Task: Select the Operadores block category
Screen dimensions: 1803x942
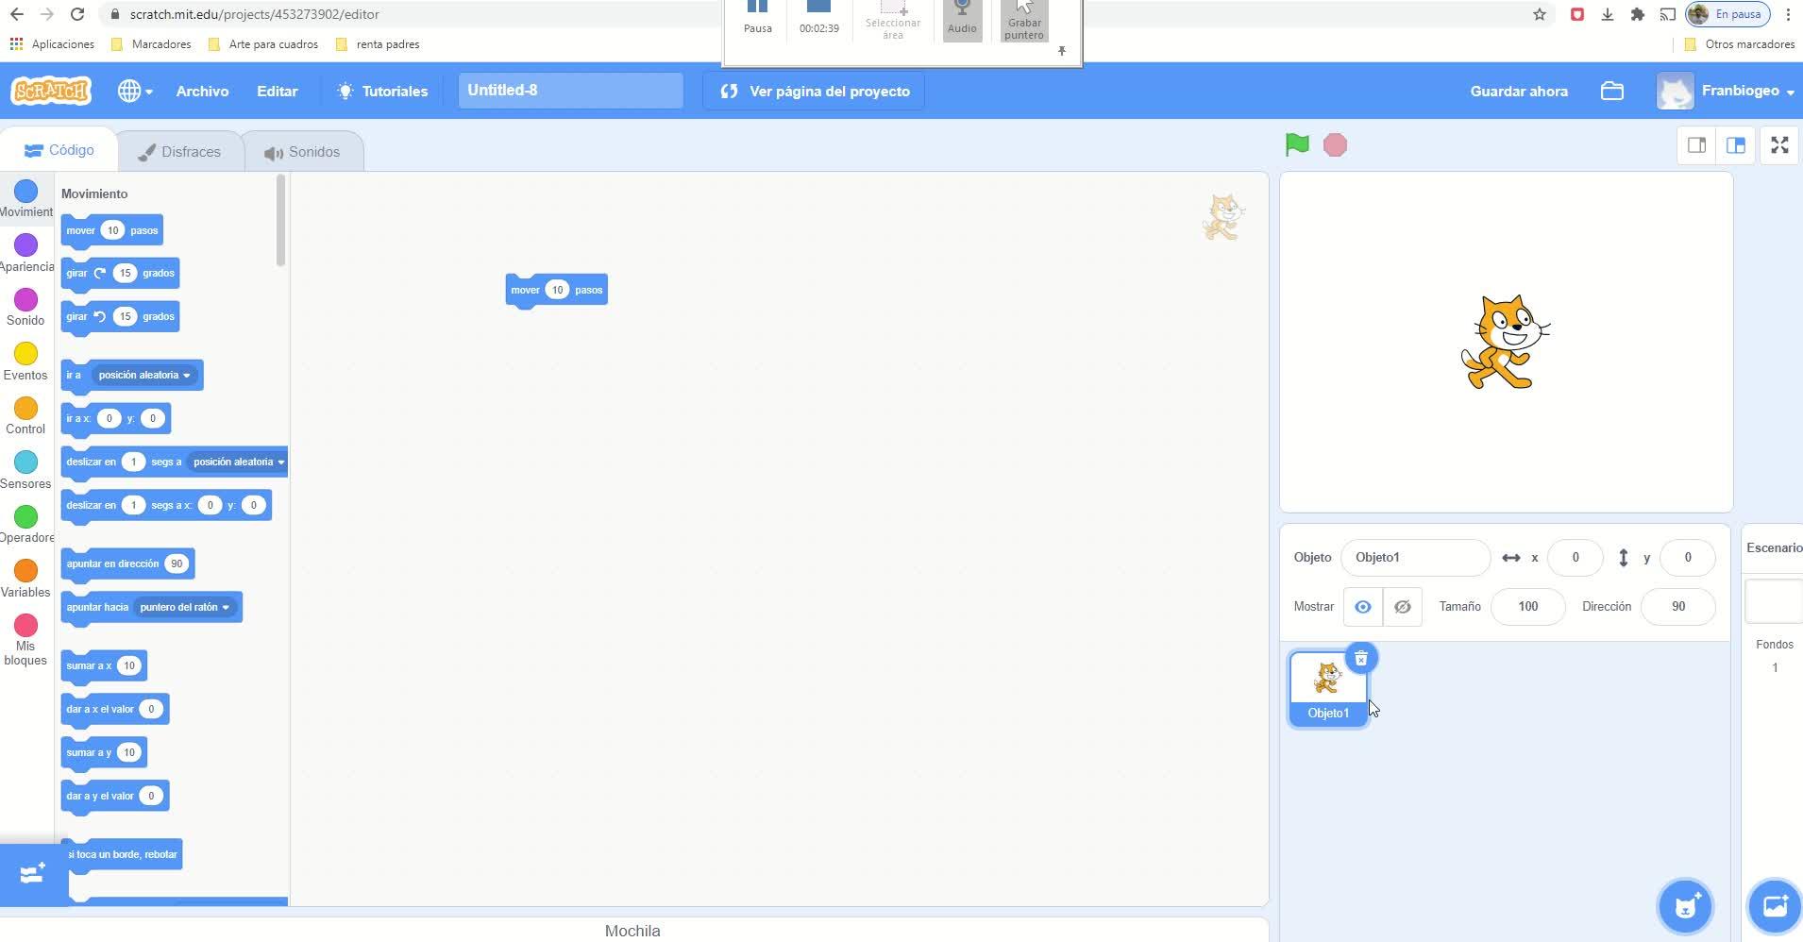Action: click(26, 525)
